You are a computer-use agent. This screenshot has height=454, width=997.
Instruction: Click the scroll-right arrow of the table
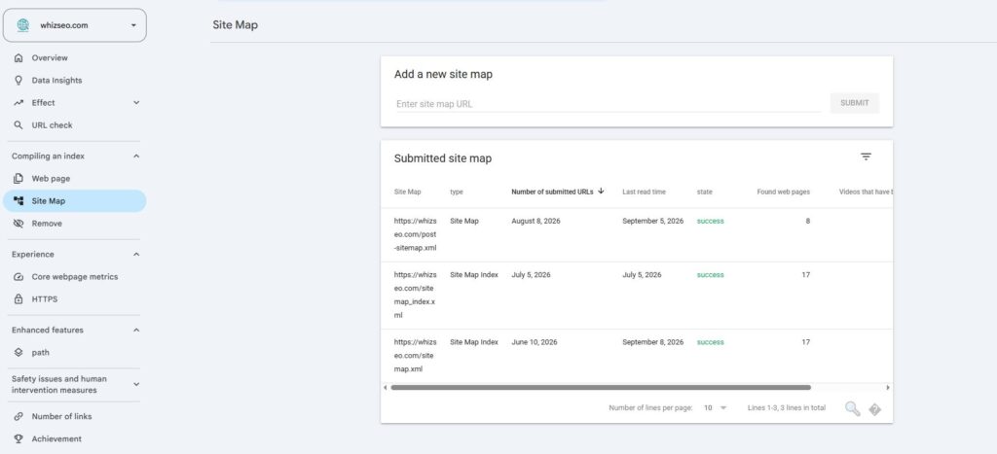(888, 387)
